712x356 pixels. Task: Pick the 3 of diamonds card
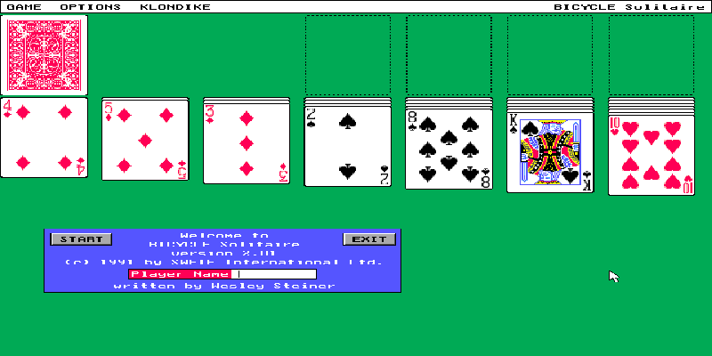[247, 142]
